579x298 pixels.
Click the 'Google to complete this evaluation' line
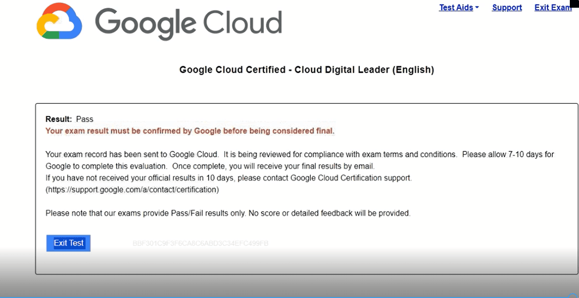pos(210,166)
